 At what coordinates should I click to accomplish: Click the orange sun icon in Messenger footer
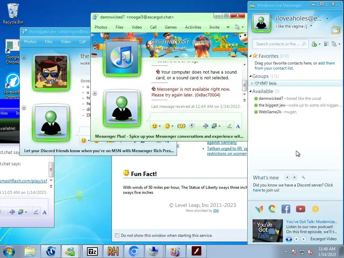[x=315, y=209]
